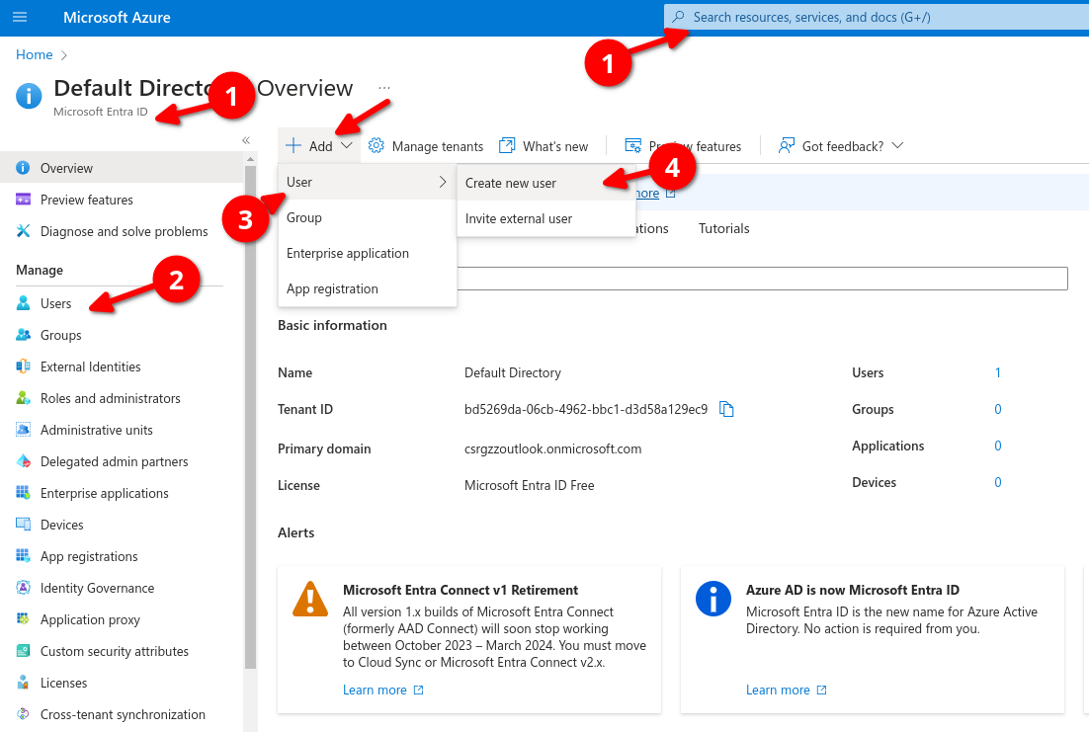The height and width of the screenshot is (732, 1089).
Task: Collapse the left navigation pane
Action: [246, 140]
